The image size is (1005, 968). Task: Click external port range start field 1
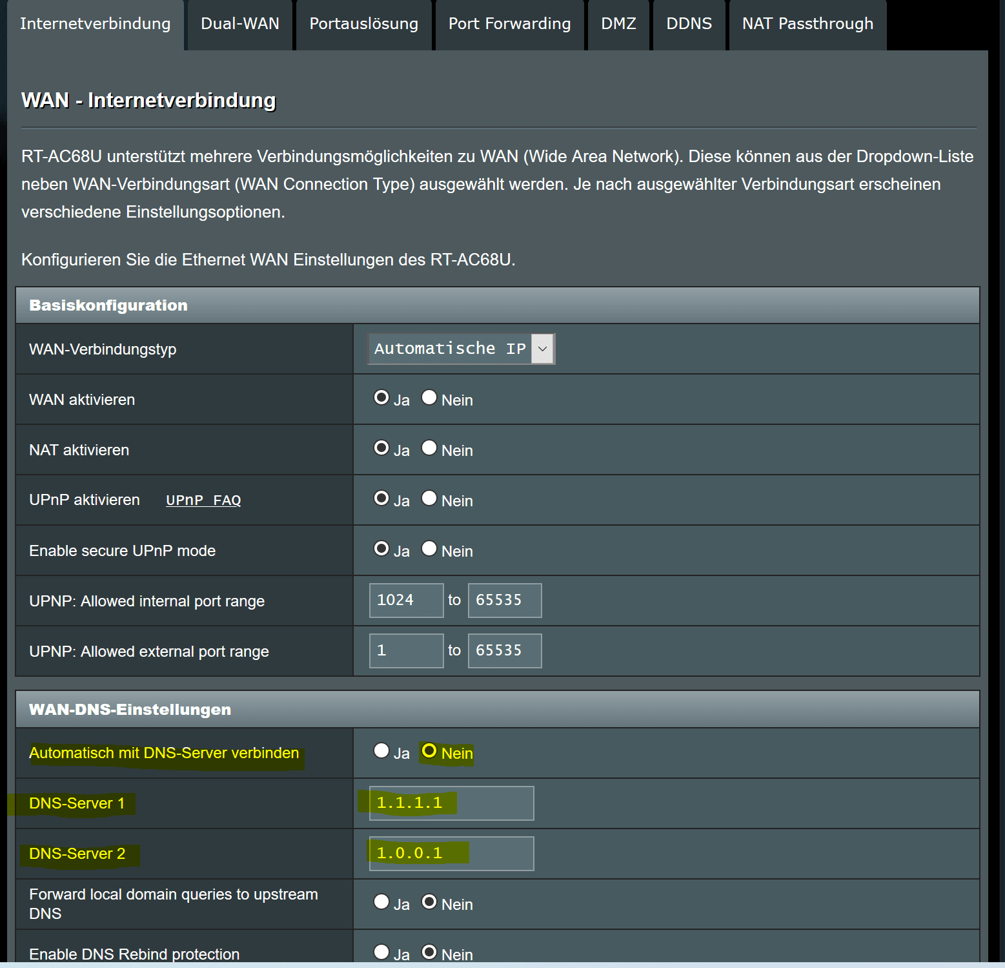click(407, 651)
